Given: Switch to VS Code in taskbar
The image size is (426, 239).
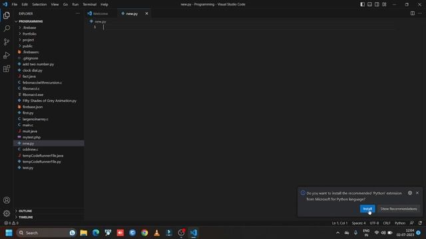Looking at the screenshot, I should pos(194,233).
